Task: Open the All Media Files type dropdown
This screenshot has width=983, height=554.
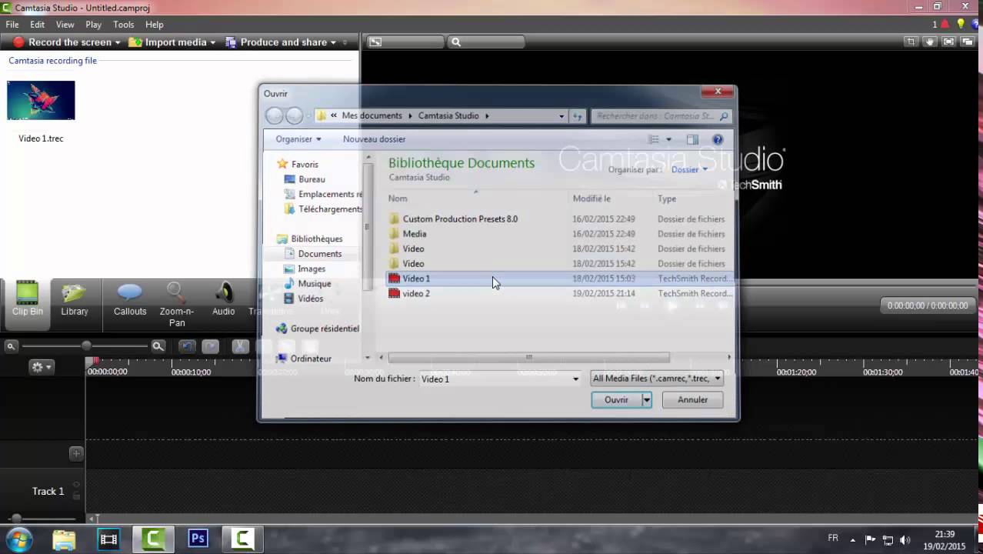Action: (x=657, y=379)
